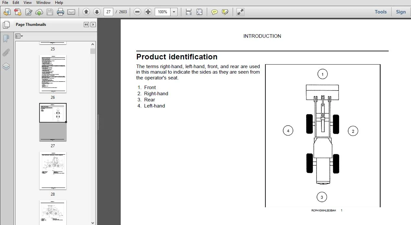Click the Create PDF icon
This screenshot has width=411, height=225.
[18, 12]
